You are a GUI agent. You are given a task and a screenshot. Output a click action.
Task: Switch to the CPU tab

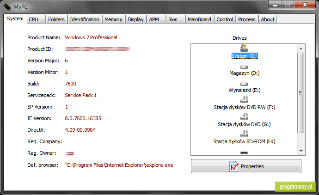[x=36, y=19]
